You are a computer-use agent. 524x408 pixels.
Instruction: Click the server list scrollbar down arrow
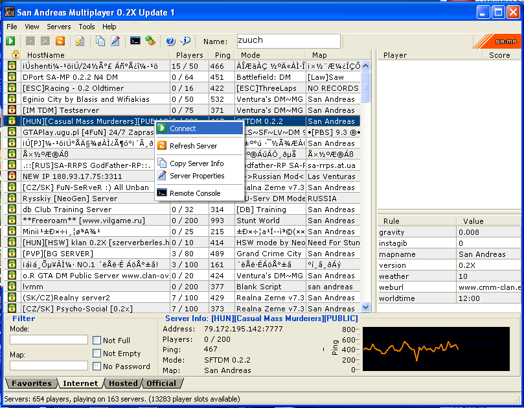(x=365, y=307)
